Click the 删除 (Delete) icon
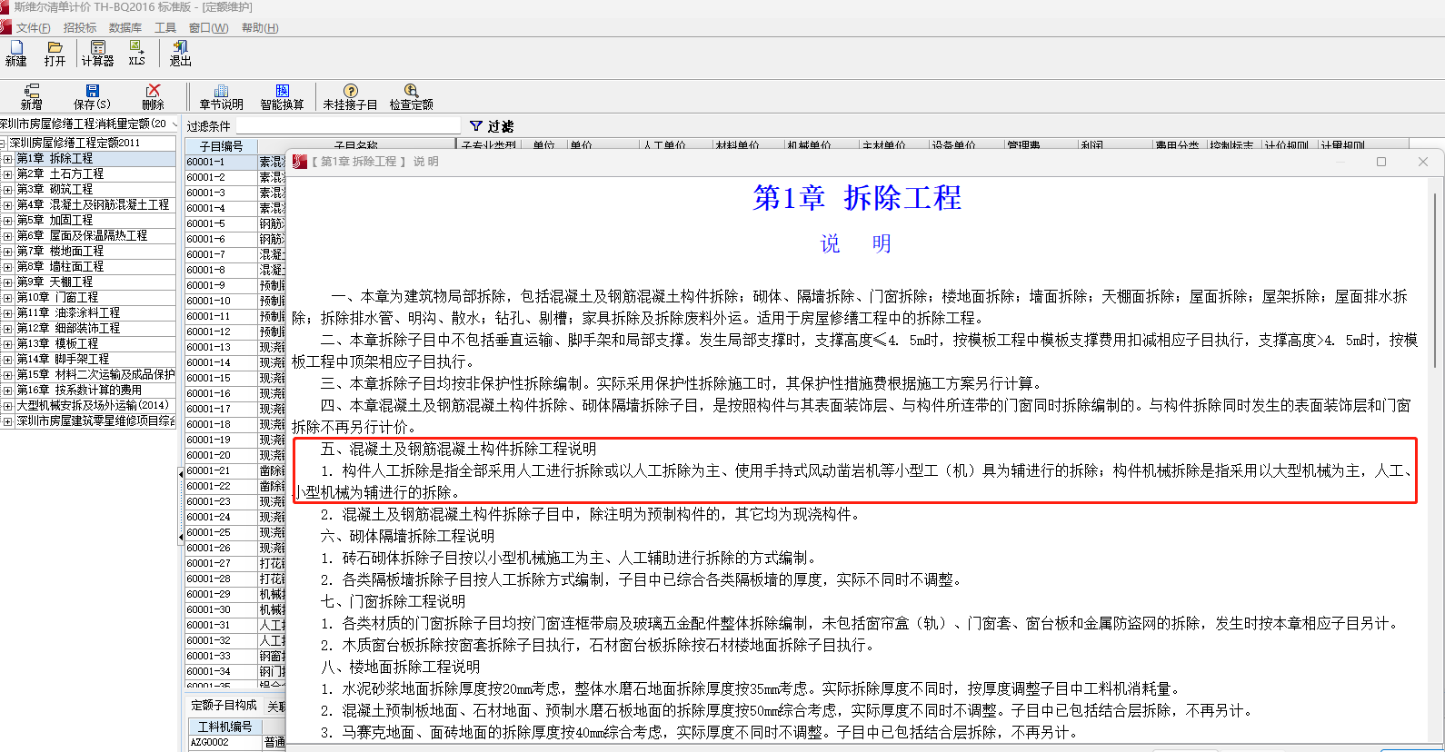This screenshot has height=752, width=1445. pos(153,91)
